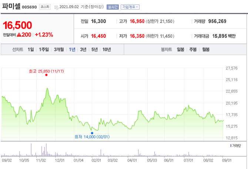Switch to 일봉 candle chart
The width and height of the screenshot is (248, 169).
(181, 50)
